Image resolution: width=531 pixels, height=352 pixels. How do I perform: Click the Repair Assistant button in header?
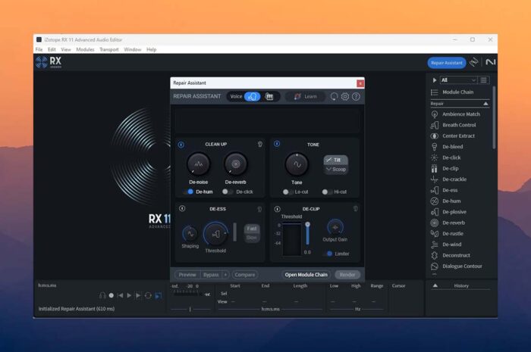[x=447, y=63]
